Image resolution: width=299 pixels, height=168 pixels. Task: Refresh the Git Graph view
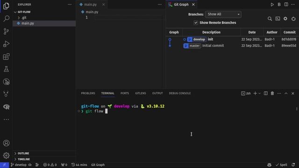click(x=293, y=19)
